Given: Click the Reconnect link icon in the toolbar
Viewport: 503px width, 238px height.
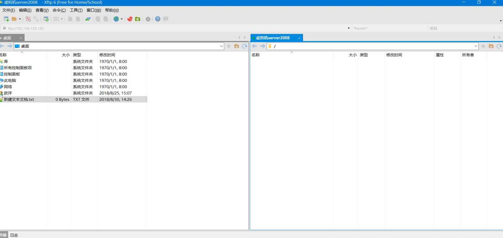Looking at the screenshot, I should (x=36, y=19).
